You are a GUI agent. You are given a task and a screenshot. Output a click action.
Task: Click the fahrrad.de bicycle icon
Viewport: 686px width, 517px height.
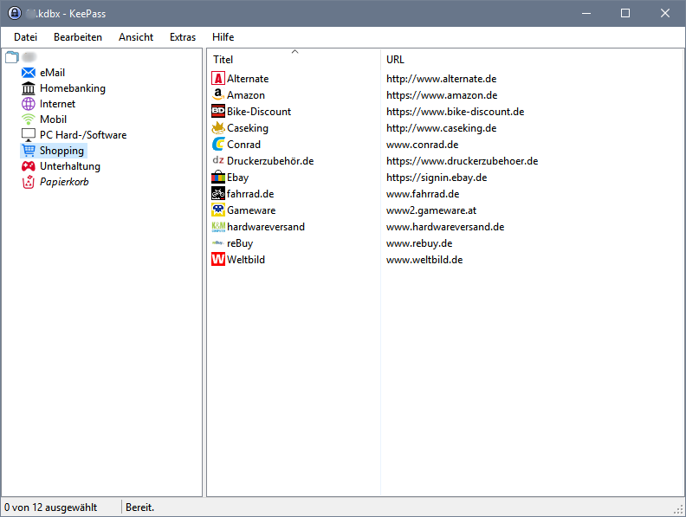[218, 193]
